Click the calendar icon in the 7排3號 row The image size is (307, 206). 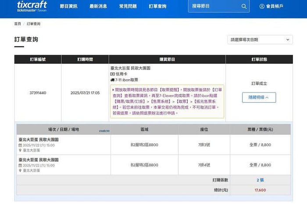click(20, 145)
